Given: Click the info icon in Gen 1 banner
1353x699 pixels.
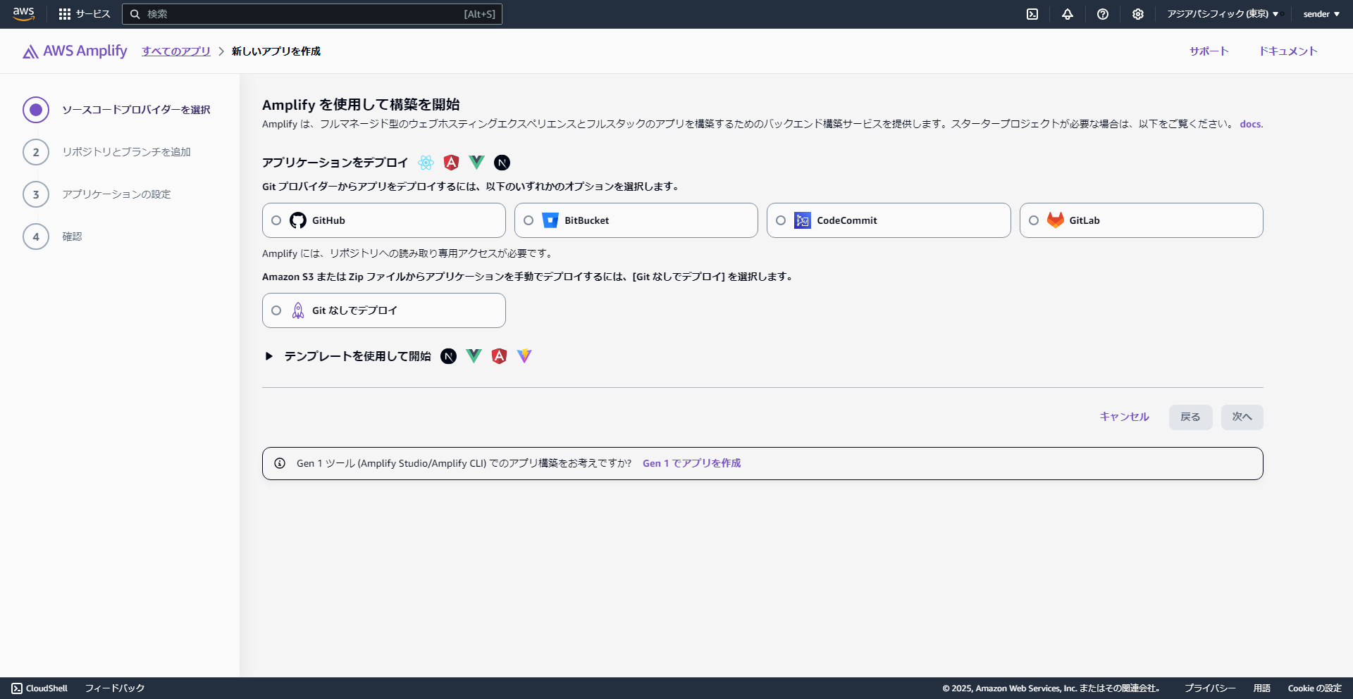Looking at the screenshot, I should click(x=280, y=463).
